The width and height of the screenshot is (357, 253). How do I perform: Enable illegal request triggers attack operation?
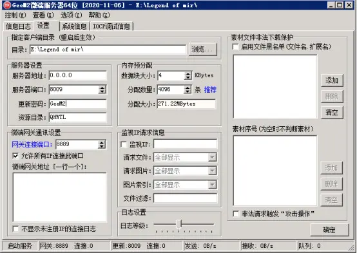point(236,214)
